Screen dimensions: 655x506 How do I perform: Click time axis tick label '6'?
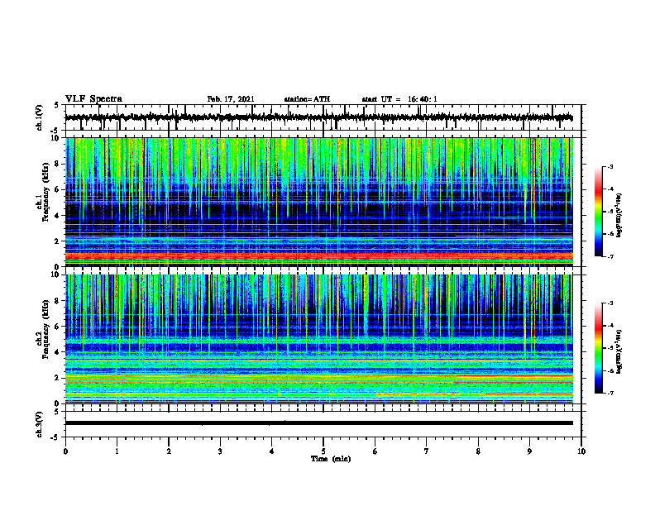(375, 451)
